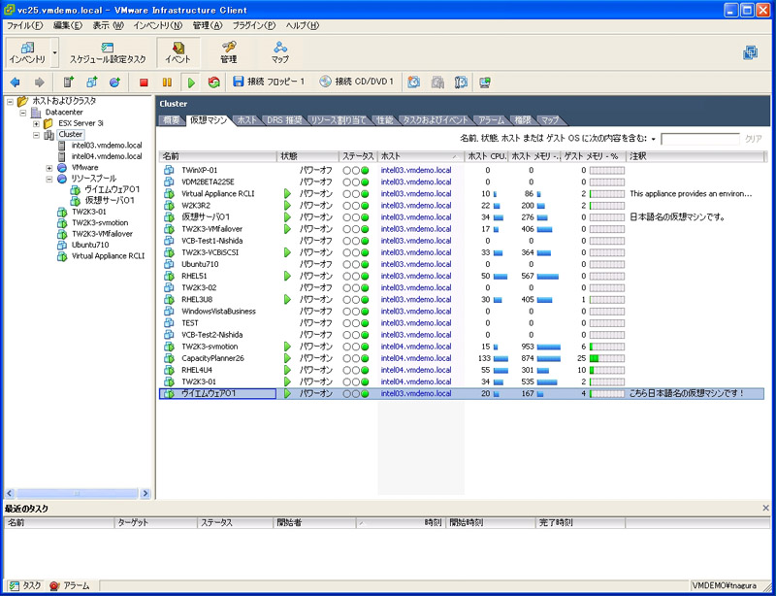Take a snapshot with the clock-camera icon
This screenshot has height=596, width=776.
(x=414, y=83)
